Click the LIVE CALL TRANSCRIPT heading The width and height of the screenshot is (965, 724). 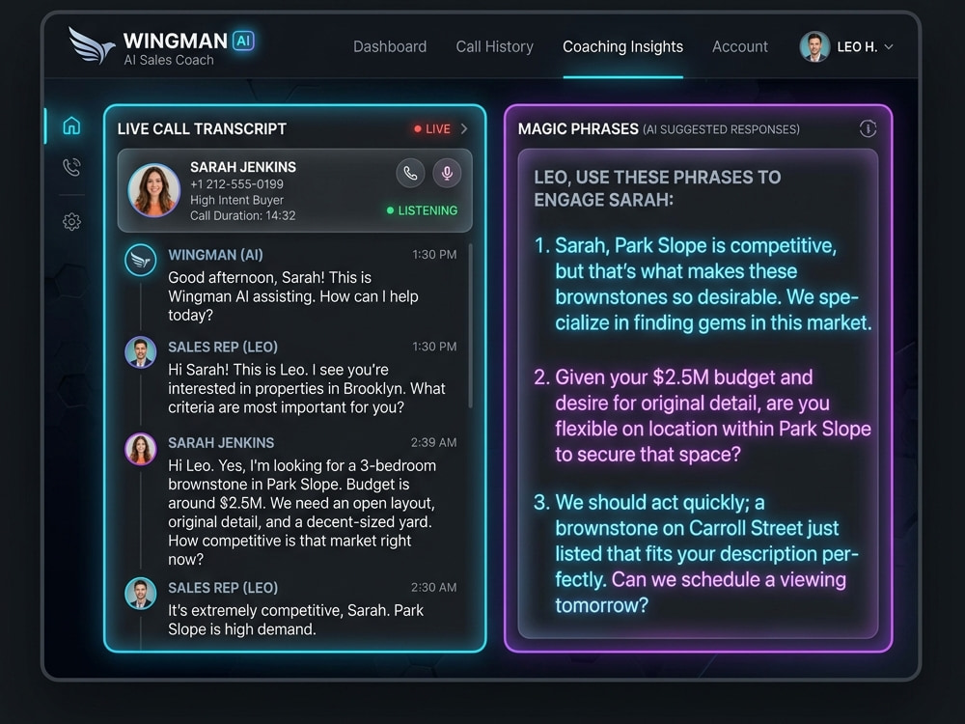point(202,128)
